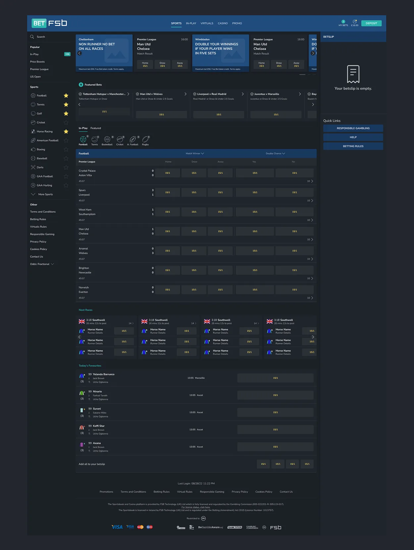Unfavourite Tennis with its star
The height and width of the screenshot is (550, 414).
point(66,105)
